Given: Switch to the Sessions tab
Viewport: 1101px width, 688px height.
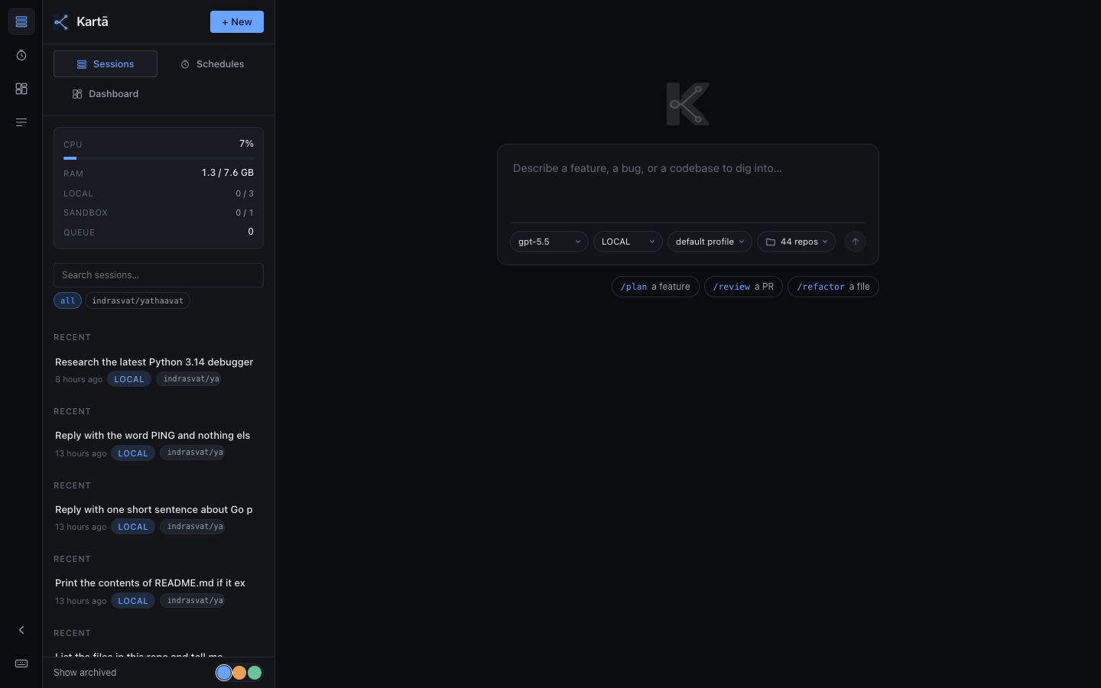Looking at the screenshot, I should (x=106, y=64).
